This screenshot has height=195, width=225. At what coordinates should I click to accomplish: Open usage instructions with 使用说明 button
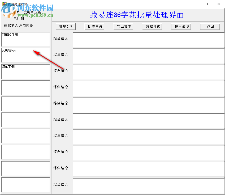(181, 26)
